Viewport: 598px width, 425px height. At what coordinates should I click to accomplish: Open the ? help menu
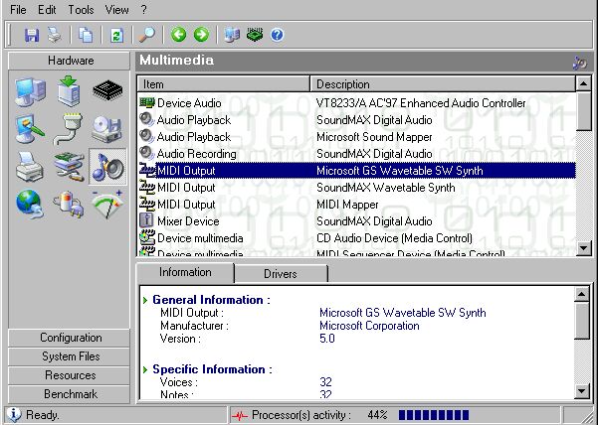pos(143,10)
